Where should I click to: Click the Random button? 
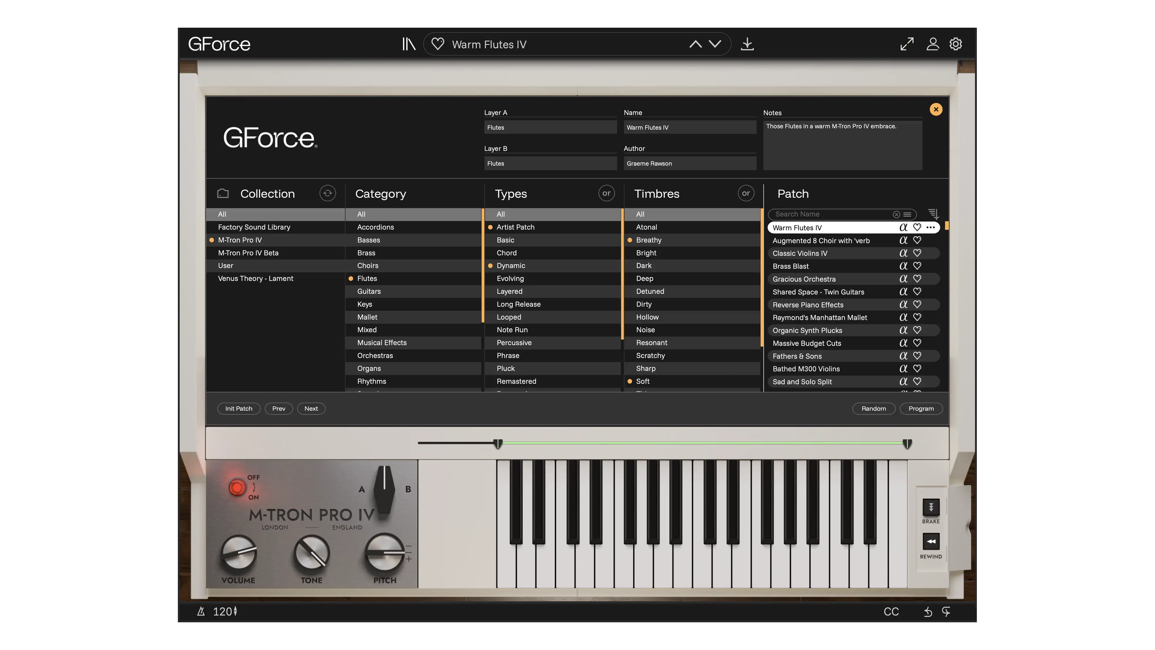click(x=873, y=408)
